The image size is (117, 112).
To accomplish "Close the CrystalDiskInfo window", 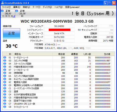I will coord(114,3).
